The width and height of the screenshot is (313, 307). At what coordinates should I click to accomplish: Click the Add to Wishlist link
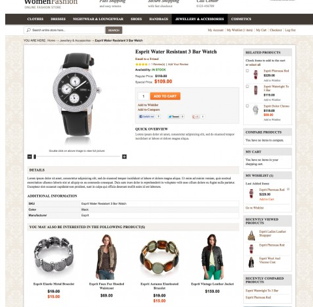coord(148,105)
